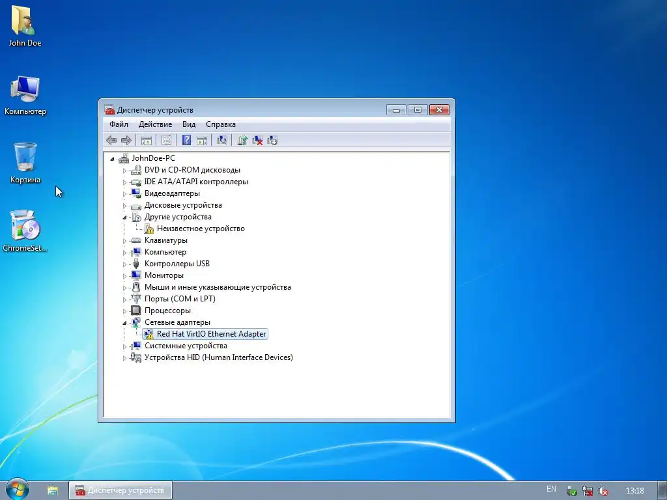Toggle the console tree pane toolbar icon
The width and height of the screenshot is (667, 500).
coord(147,141)
